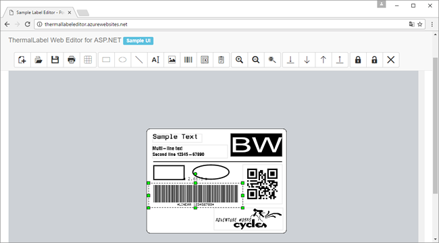This screenshot has width=439, height=243.
Task: Click the clipboard paste icon
Action: point(221,59)
